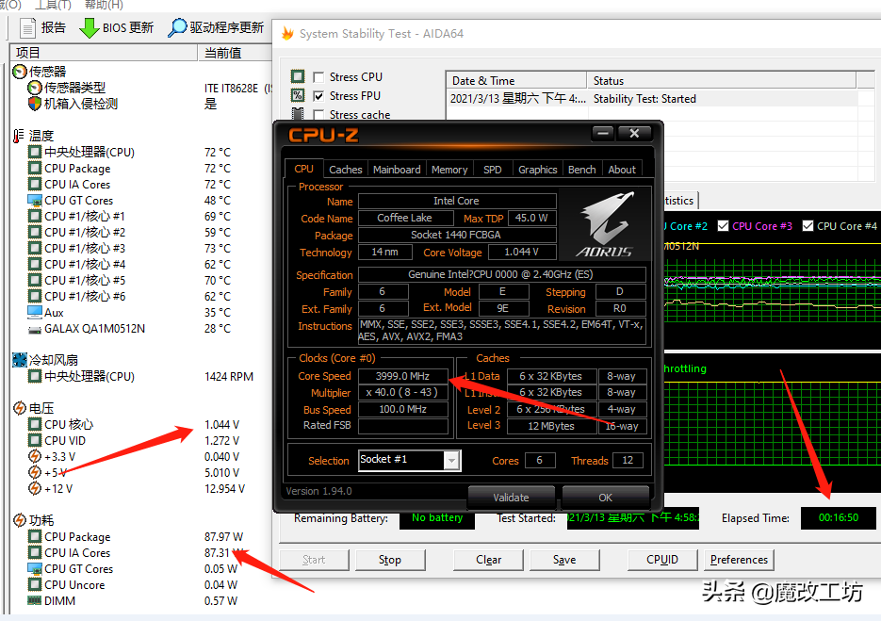881x621 pixels.
Task: Click the Validate button in CPU-Z
Action: pyautogui.click(x=512, y=498)
